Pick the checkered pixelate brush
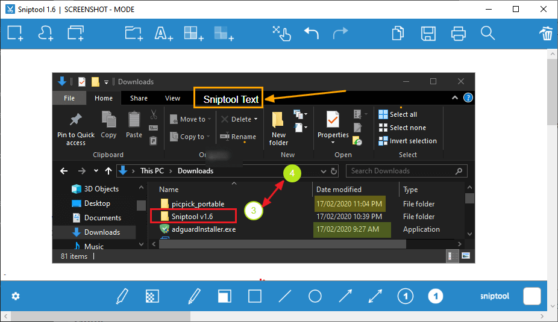 tap(152, 296)
